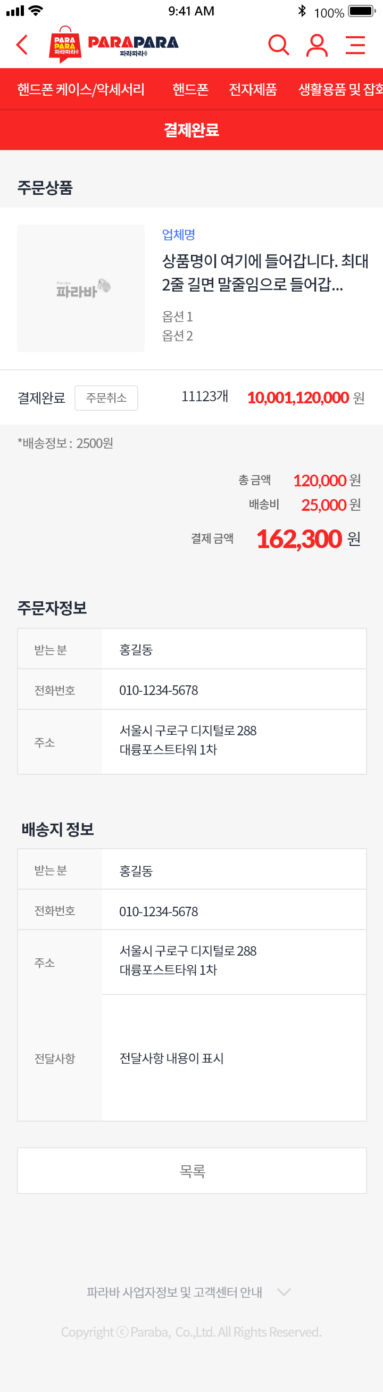Select the 핸드폰 케이스/악세서리 category tab
Screen dimensions: 383x1392
pos(81,89)
